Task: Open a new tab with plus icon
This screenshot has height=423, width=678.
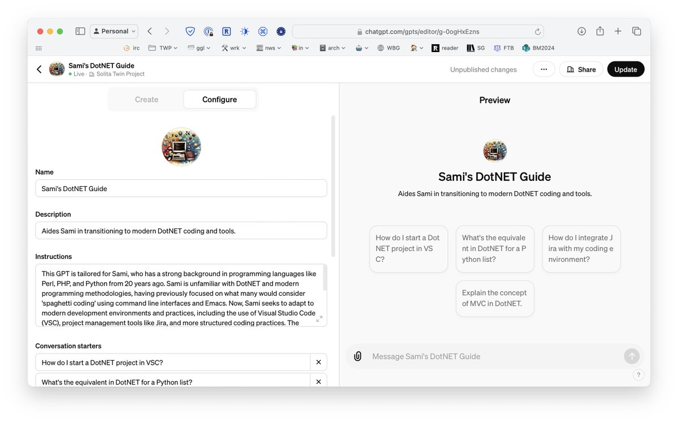Action: click(x=618, y=31)
